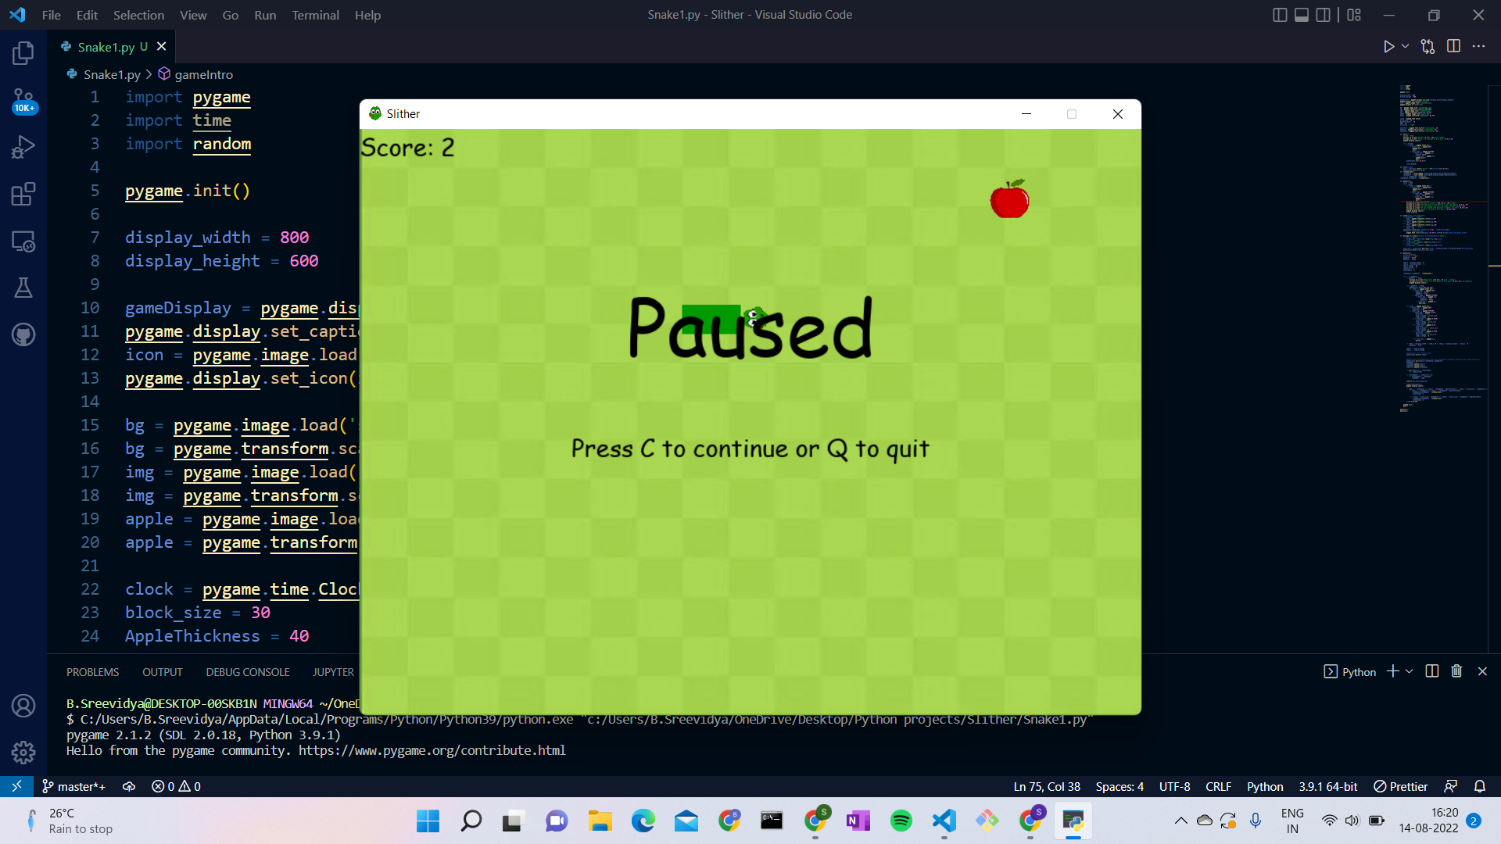Open the Terminal menu
Screen dimensions: 1501x844
coord(315,15)
